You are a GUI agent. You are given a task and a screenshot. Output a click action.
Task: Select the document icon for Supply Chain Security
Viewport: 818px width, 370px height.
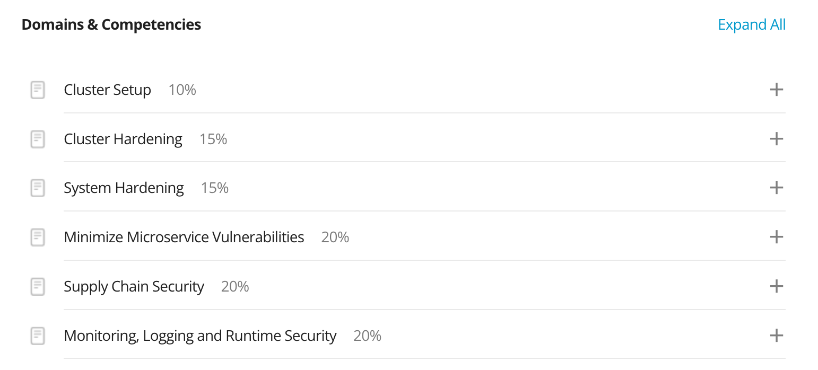(38, 287)
